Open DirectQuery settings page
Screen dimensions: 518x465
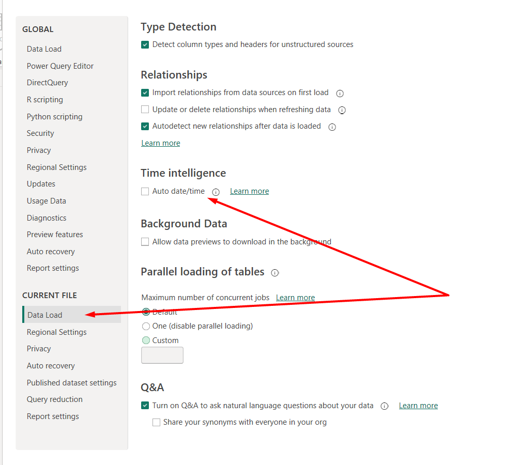[47, 83]
